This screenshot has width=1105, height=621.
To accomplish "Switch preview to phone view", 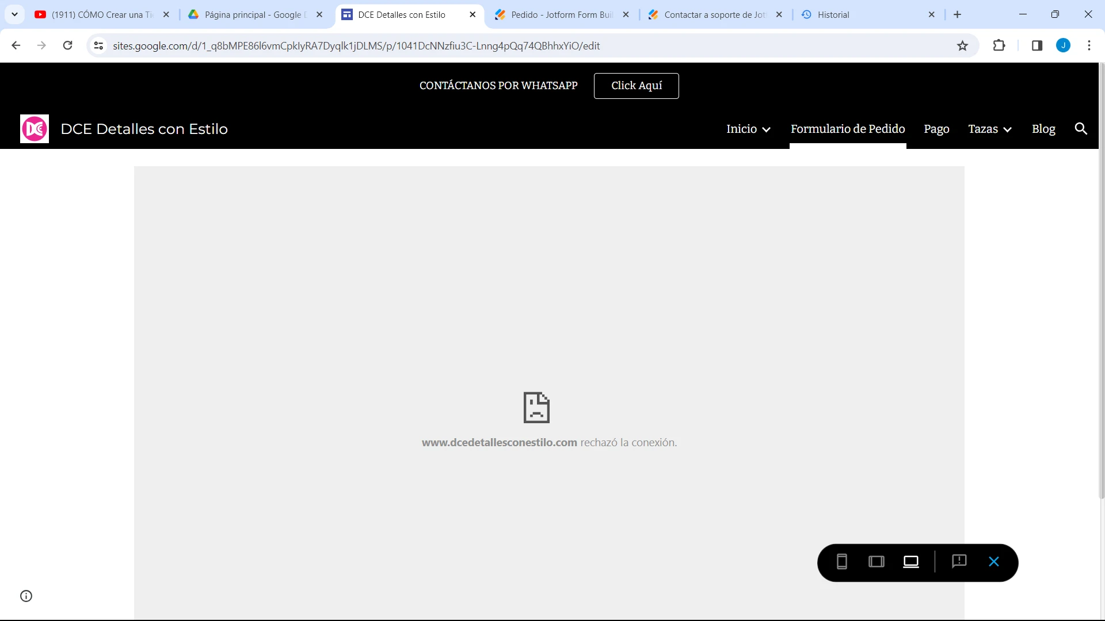I will tap(841, 562).
